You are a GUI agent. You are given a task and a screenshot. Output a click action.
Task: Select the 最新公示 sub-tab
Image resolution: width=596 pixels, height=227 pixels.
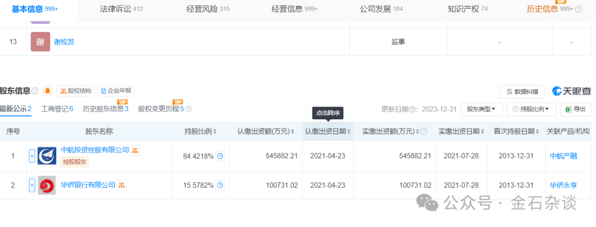click(15, 109)
